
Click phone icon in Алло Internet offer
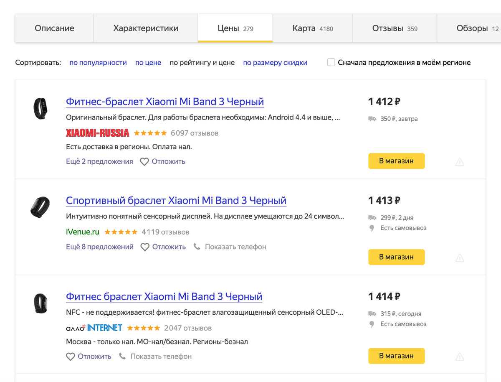[x=122, y=357]
